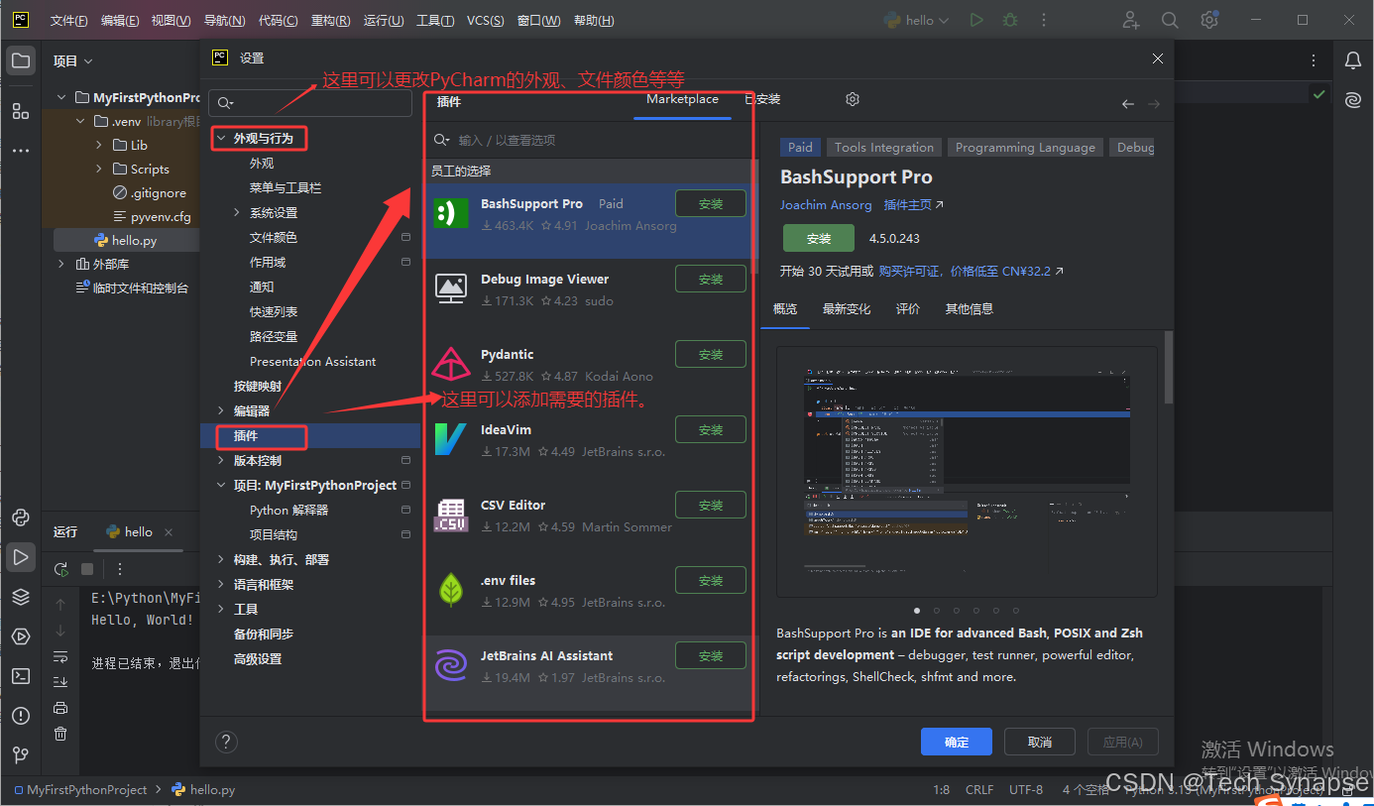Screen dimensions: 1374x806
Task: Click the Back arrow in Settings dialog
Action: click(1128, 104)
